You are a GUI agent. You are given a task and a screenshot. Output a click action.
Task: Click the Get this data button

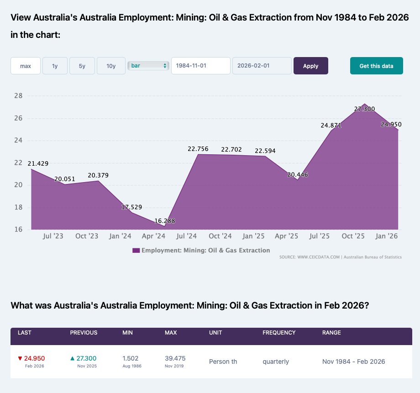[376, 66]
